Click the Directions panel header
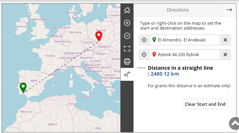Screen dimensions: 239x133 coord(178,10)
